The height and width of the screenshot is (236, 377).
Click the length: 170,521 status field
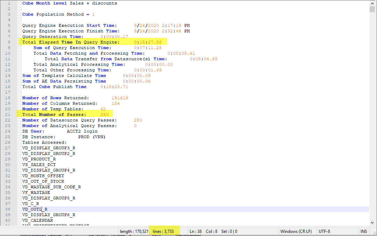(x=135, y=231)
